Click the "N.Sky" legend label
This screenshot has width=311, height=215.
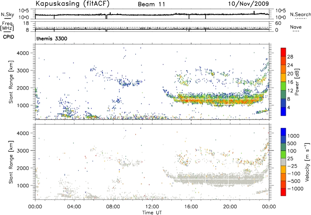(x=7, y=14)
